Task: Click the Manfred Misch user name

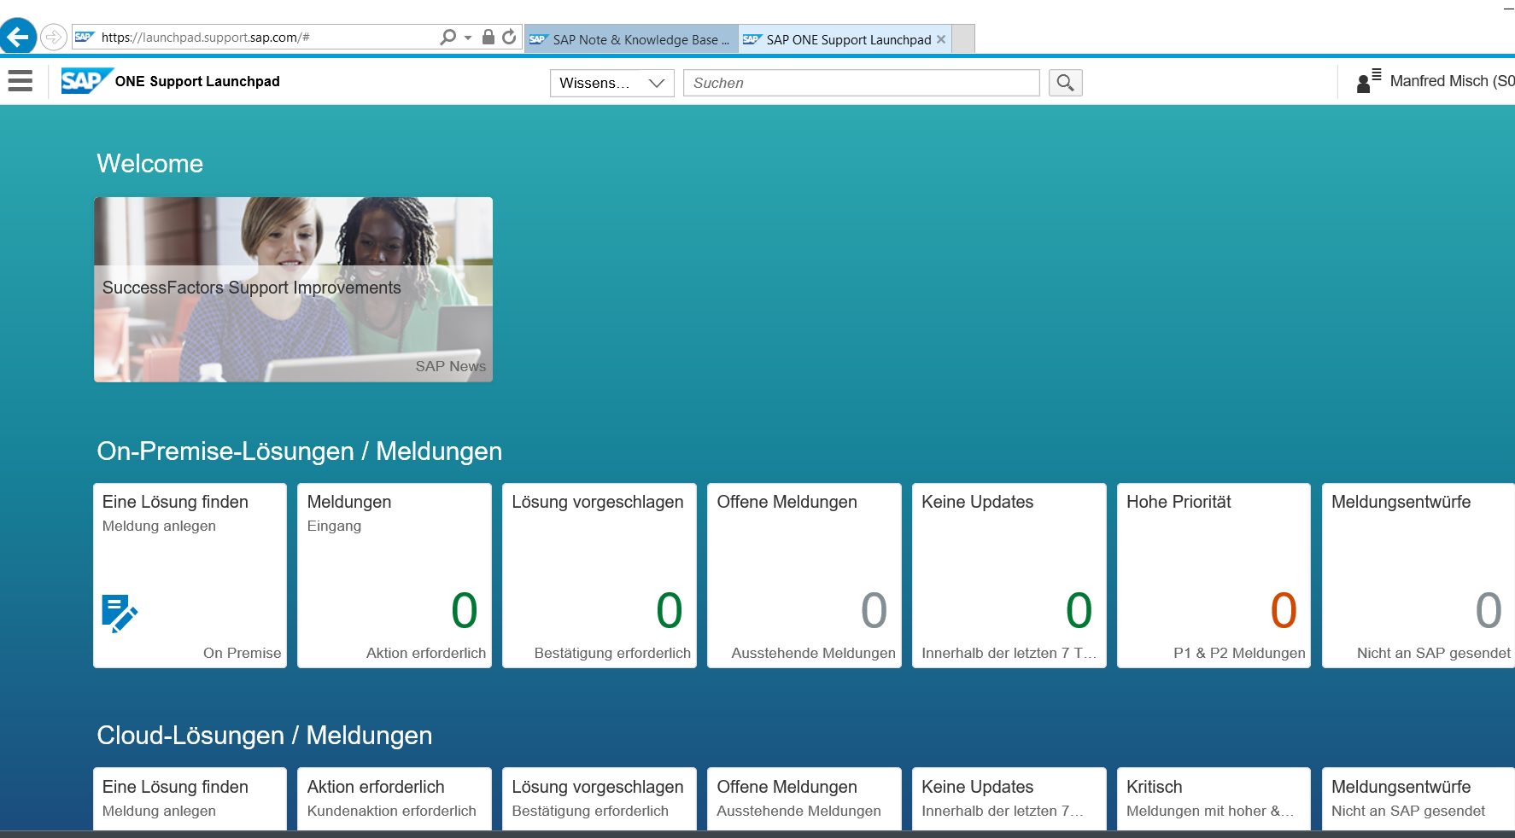Action: click(x=1452, y=81)
